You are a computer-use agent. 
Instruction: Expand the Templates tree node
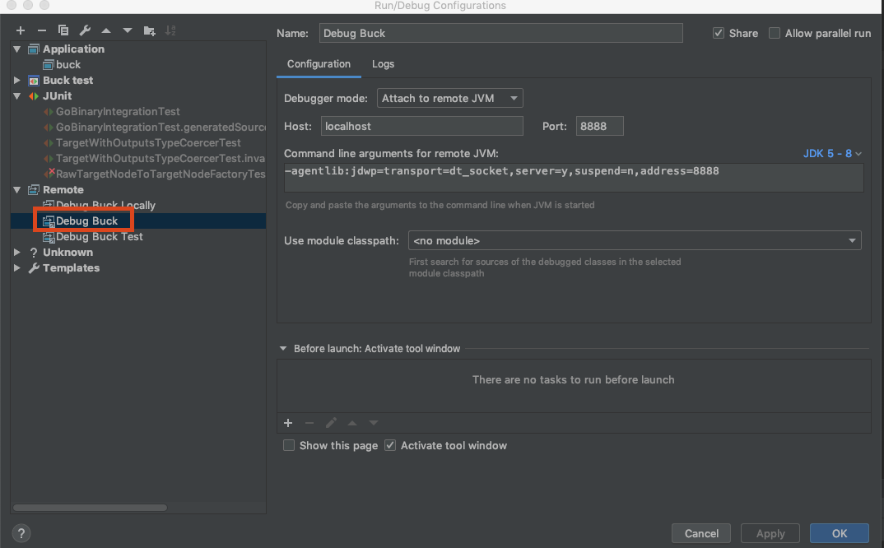[16, 267]
